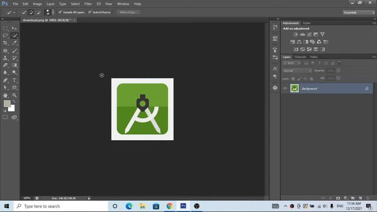Image resolution: width=377 pixels, height=212 pixels.
Task: Add a Brightness/Contrast adjustment
Action: (296, 34)
